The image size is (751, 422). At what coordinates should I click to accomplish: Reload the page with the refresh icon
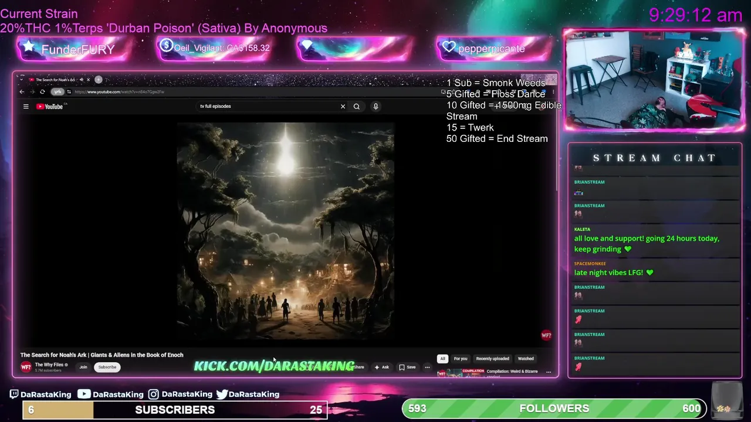pos(42,92)
